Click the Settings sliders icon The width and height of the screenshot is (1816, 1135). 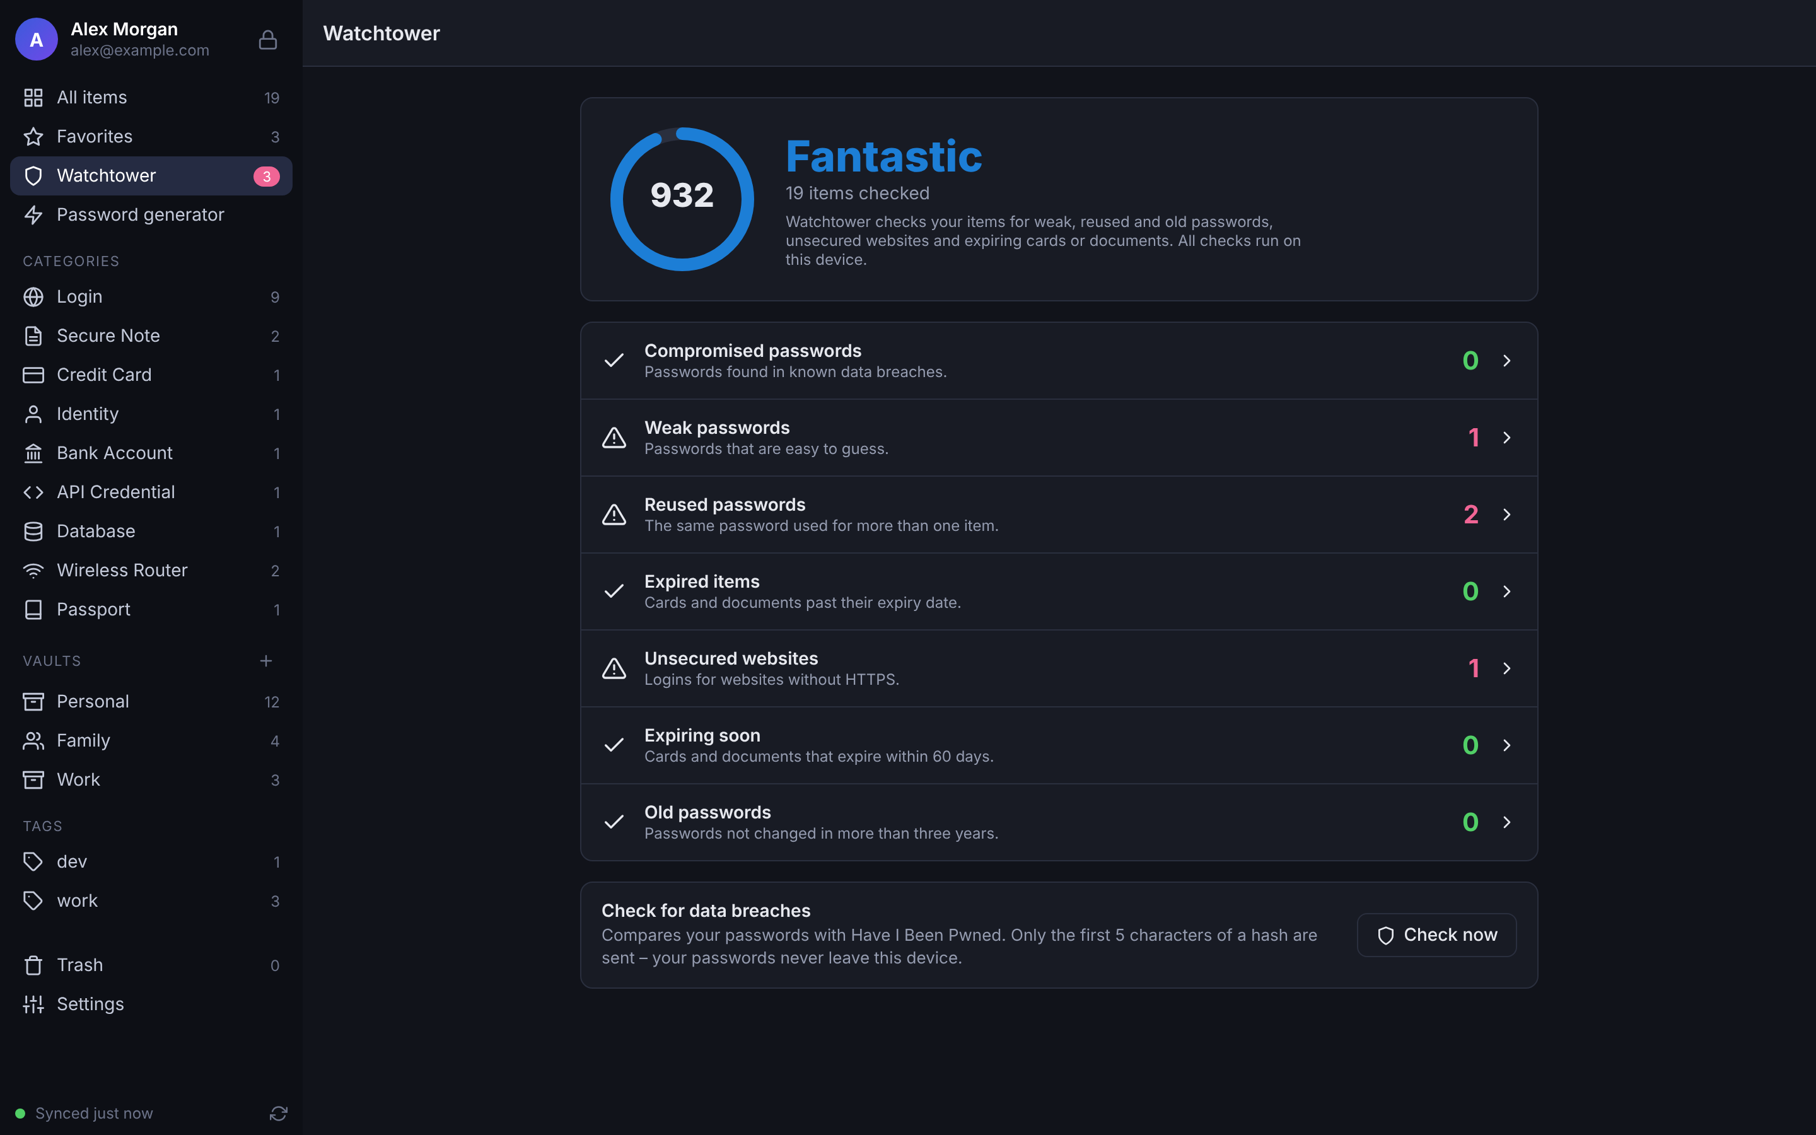coord(33,1004)
